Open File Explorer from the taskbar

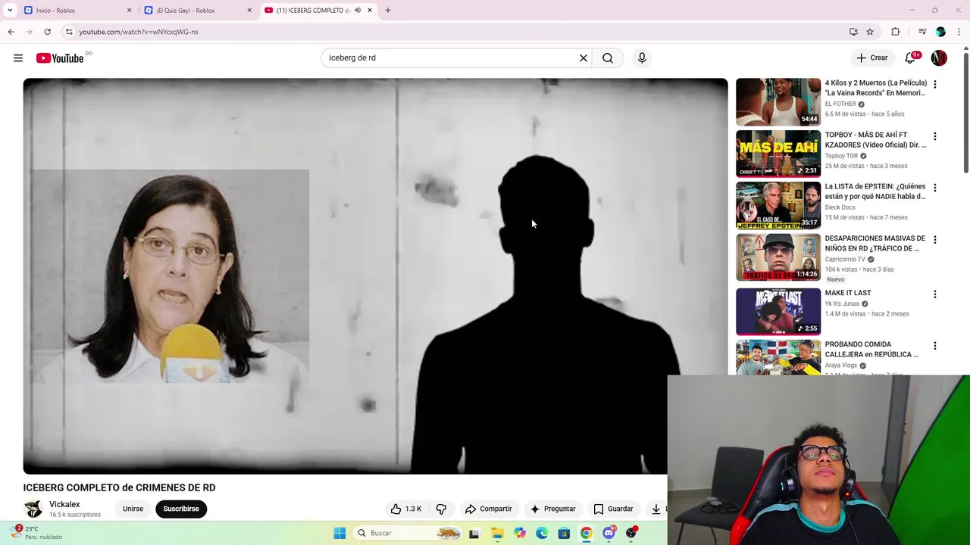pos(497,533)
